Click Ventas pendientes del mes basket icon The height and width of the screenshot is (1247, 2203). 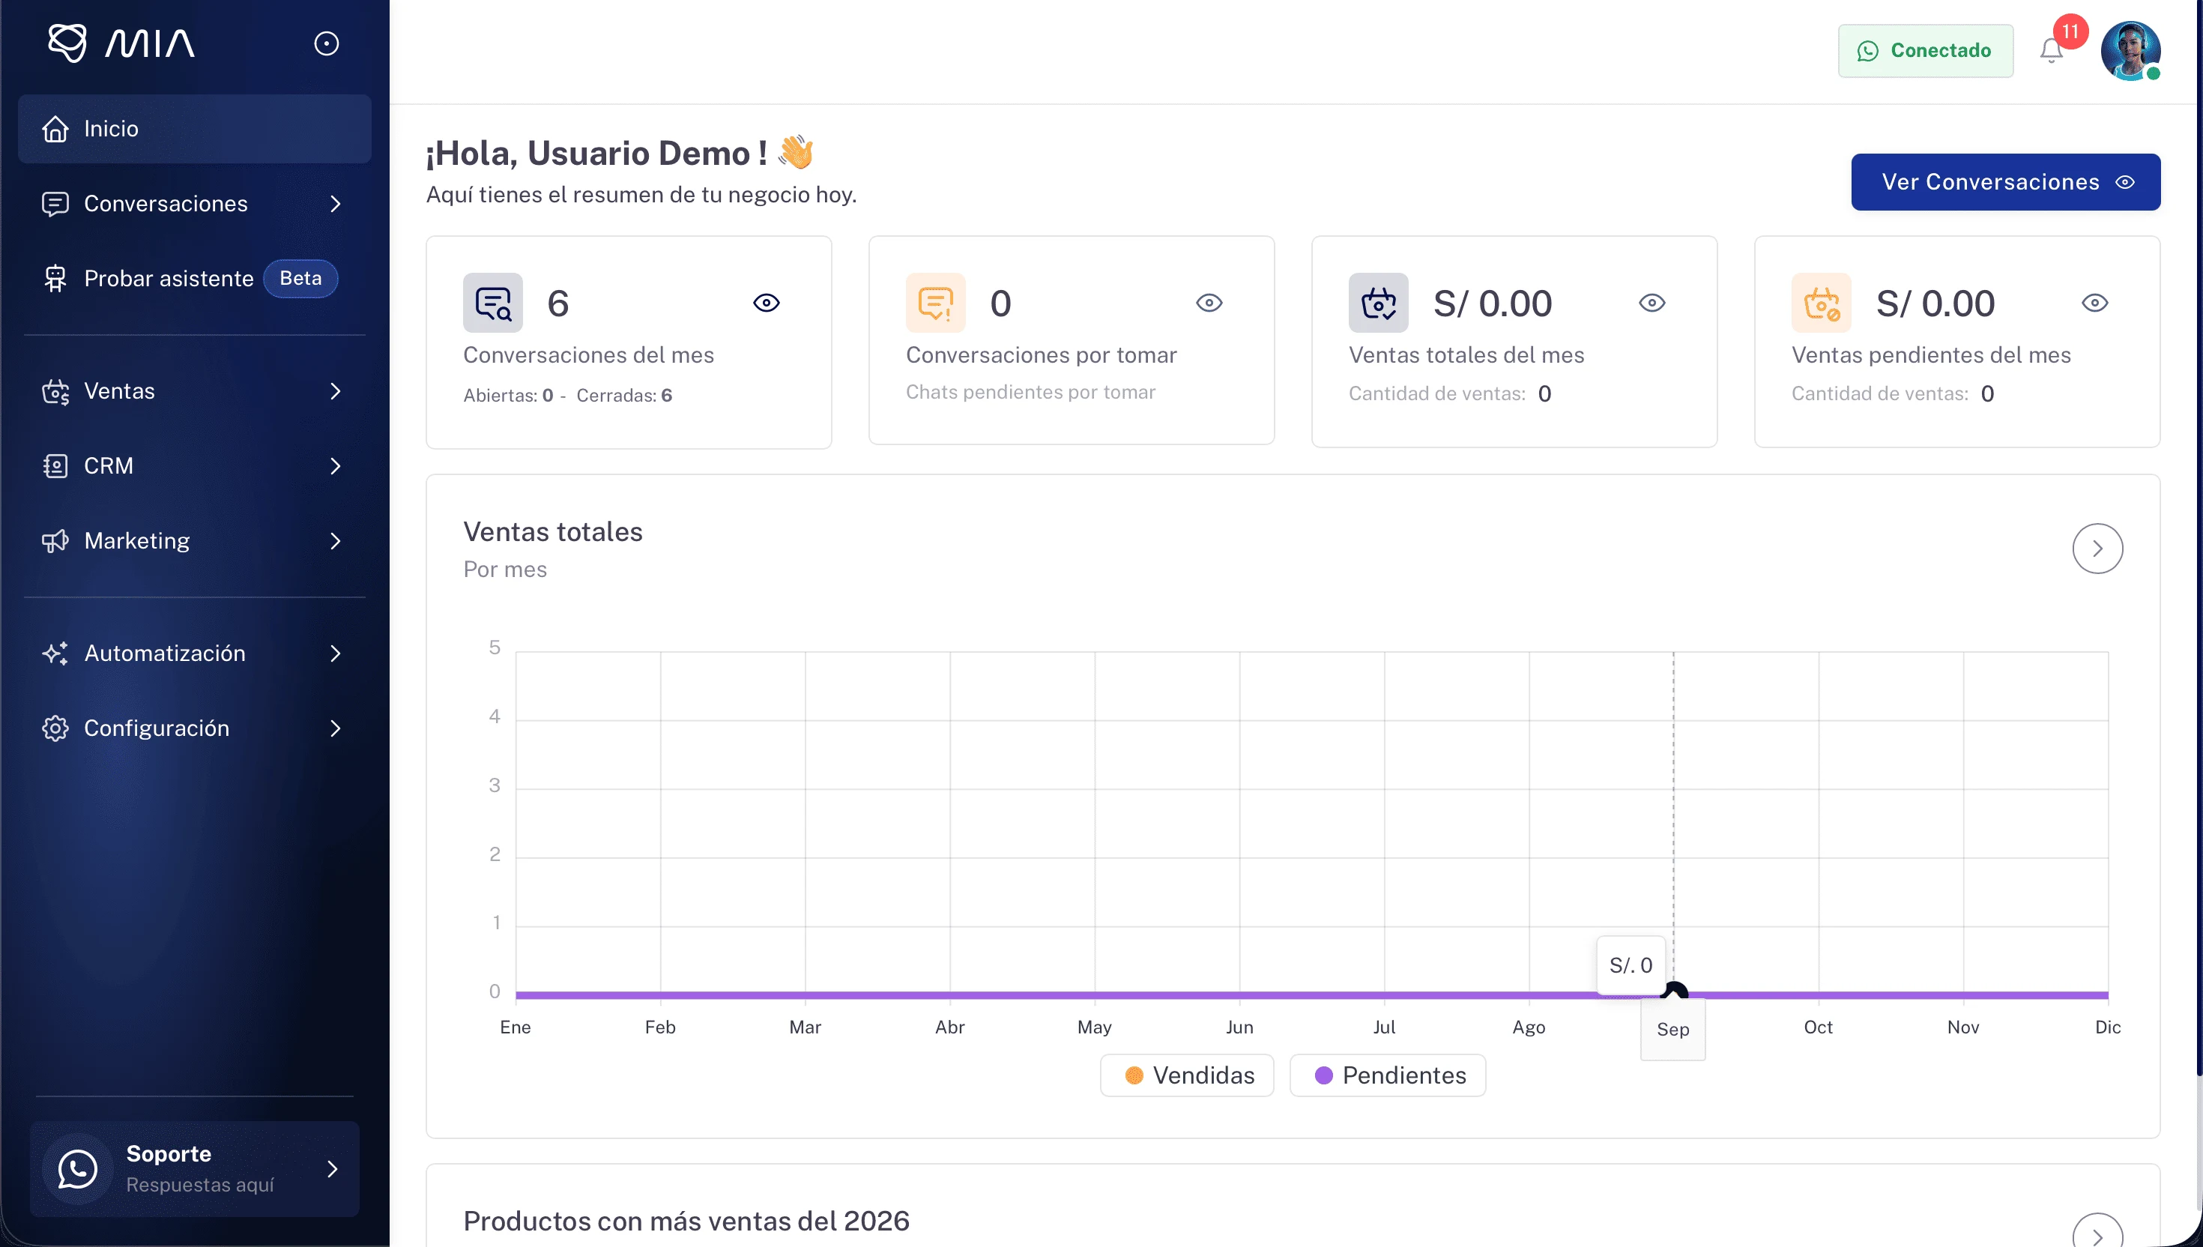pyautogui.click(x=1821, y=304)
